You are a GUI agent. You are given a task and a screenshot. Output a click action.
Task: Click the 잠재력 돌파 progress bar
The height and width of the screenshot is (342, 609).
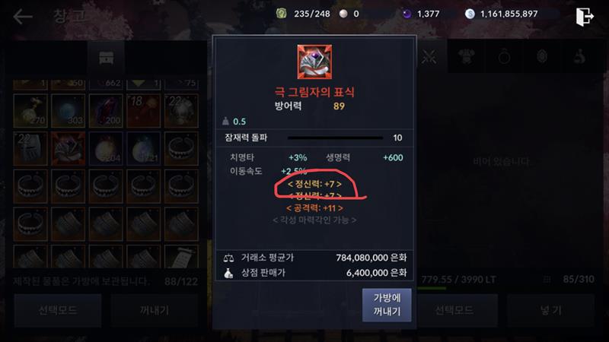[x=335, y=138]
